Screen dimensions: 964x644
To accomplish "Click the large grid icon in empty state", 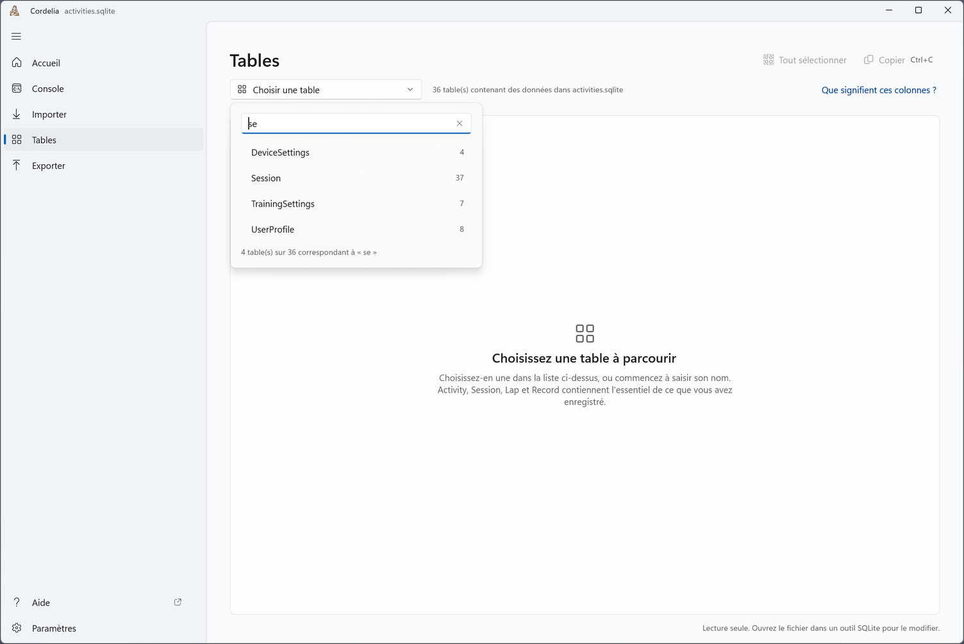I will 585,334.
